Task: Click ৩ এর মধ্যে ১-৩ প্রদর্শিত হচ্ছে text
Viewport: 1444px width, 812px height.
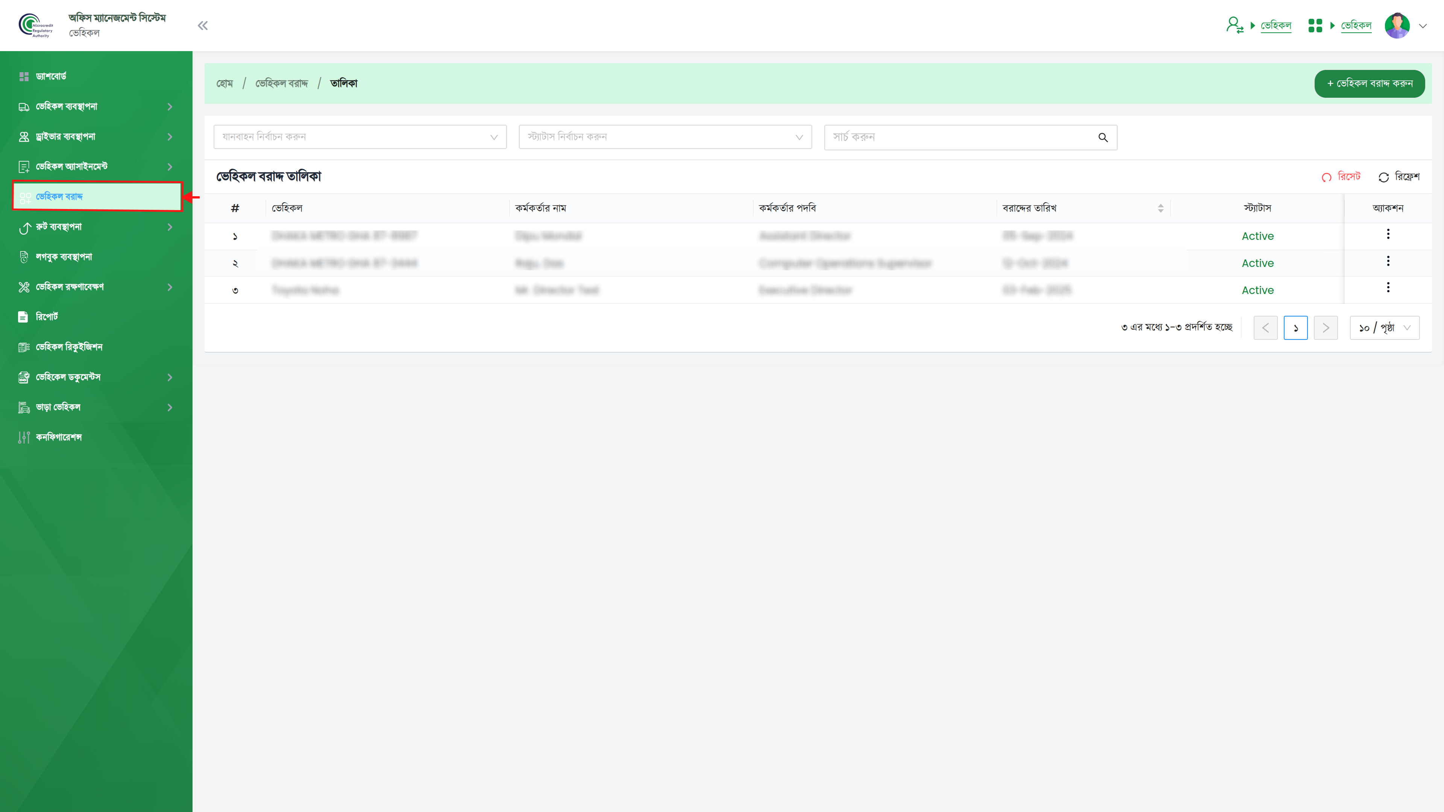Action: pos(1177,327)
